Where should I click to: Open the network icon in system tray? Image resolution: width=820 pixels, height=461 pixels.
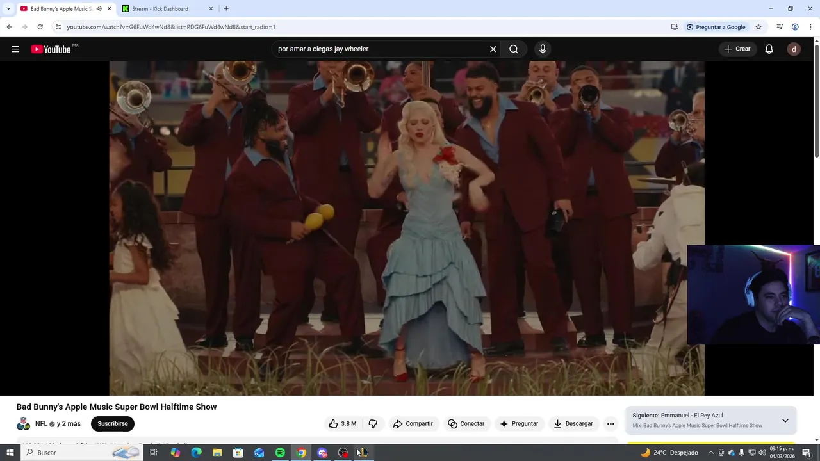(x=752, y=453)
